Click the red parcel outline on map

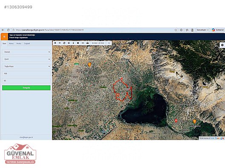pyautogui.click(x=122, y=90)
